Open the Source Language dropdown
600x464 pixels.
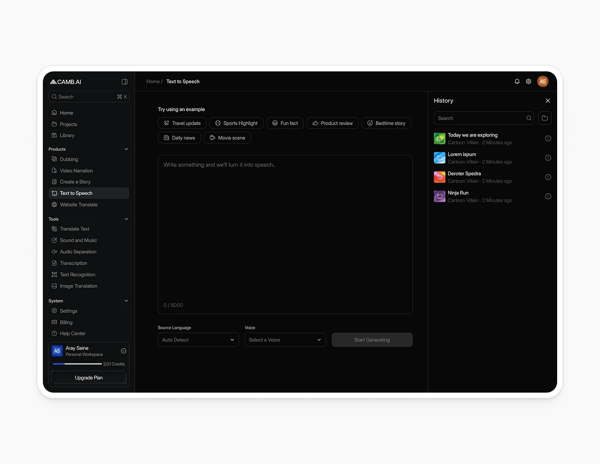click(198, 340)
